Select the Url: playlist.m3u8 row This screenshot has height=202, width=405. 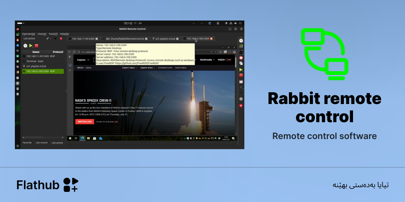point(43,66)
